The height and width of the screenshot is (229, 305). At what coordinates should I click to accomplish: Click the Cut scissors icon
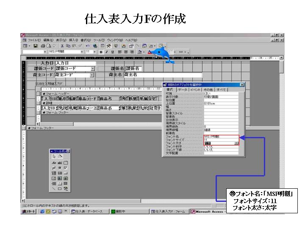pyautogui.click(x=62, y=46)
